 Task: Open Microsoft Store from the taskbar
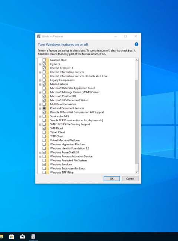coord(11,237)
